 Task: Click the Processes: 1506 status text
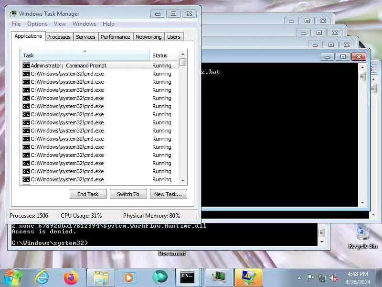29,216
